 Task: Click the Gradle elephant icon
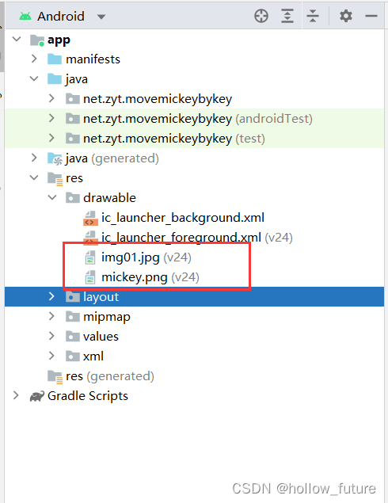[37, 397]
